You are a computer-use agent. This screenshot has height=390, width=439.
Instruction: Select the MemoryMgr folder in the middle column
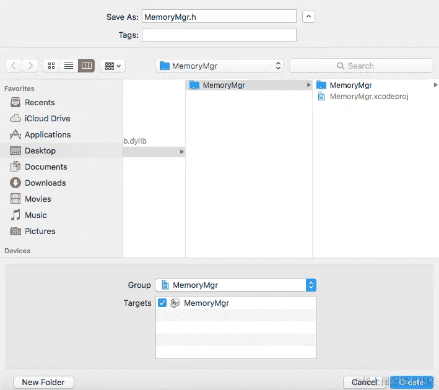click(249, 85)
